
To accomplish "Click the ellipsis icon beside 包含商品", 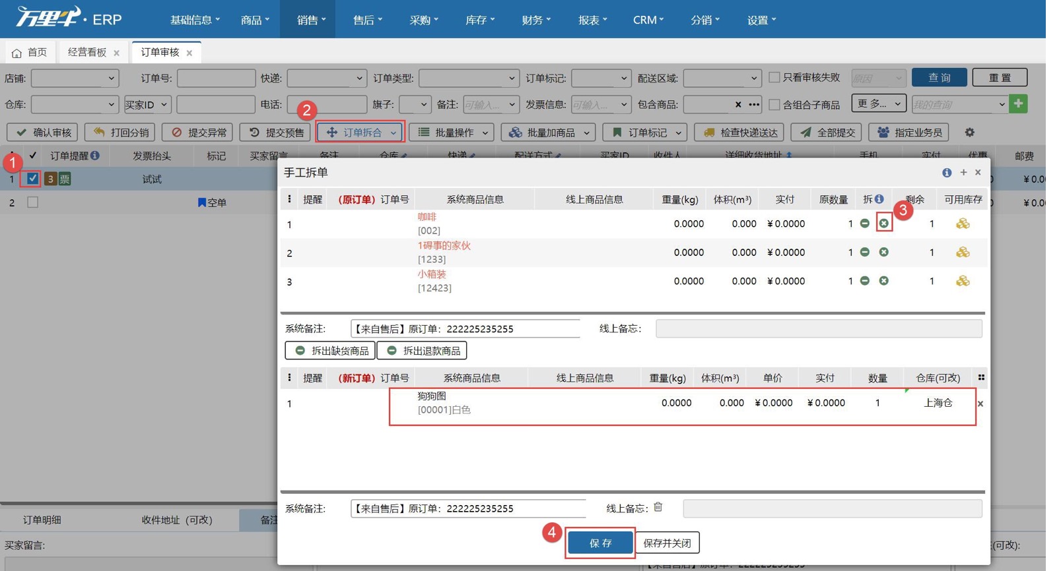I will click(754, 104).
